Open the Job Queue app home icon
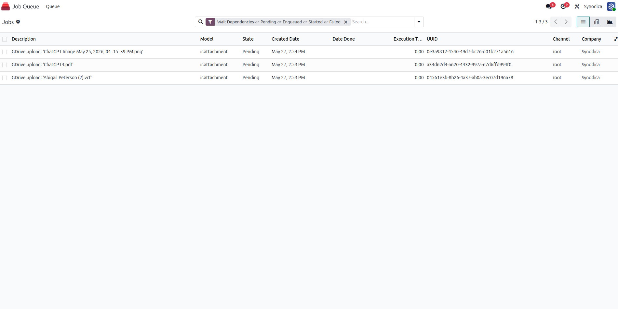Viewport: 618px width, 309px height. pyautogui.click(x=6, y=6)
